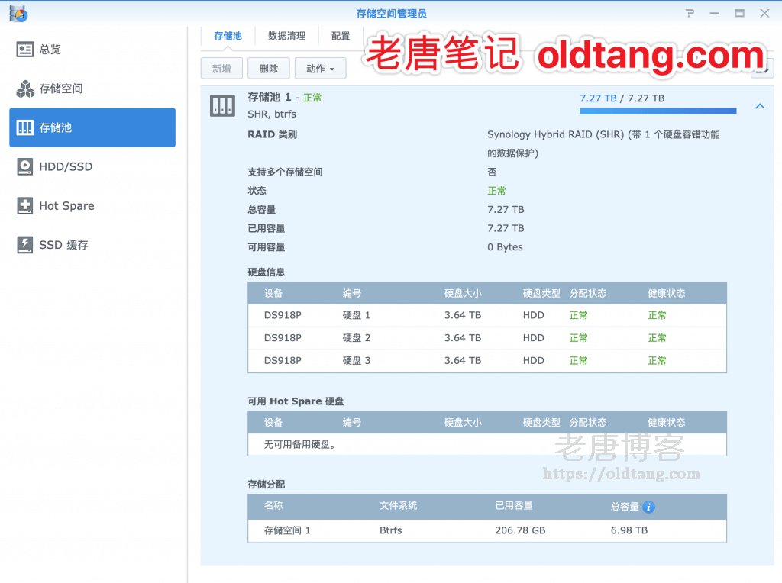Open the 总览 overview icon in sidebar
The image size is (782, 583).
[24, 50]
